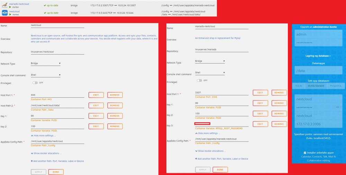Expand Lagring og database section
Viewport: 346px width, 175px height.
[x=318, y=56]
